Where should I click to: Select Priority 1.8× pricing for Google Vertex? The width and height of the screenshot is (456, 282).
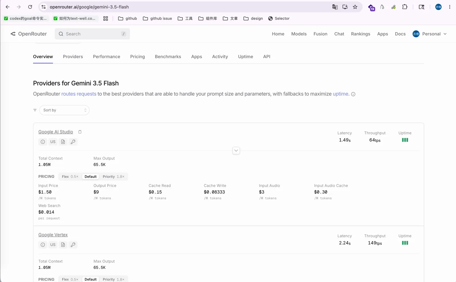[113, 279]
